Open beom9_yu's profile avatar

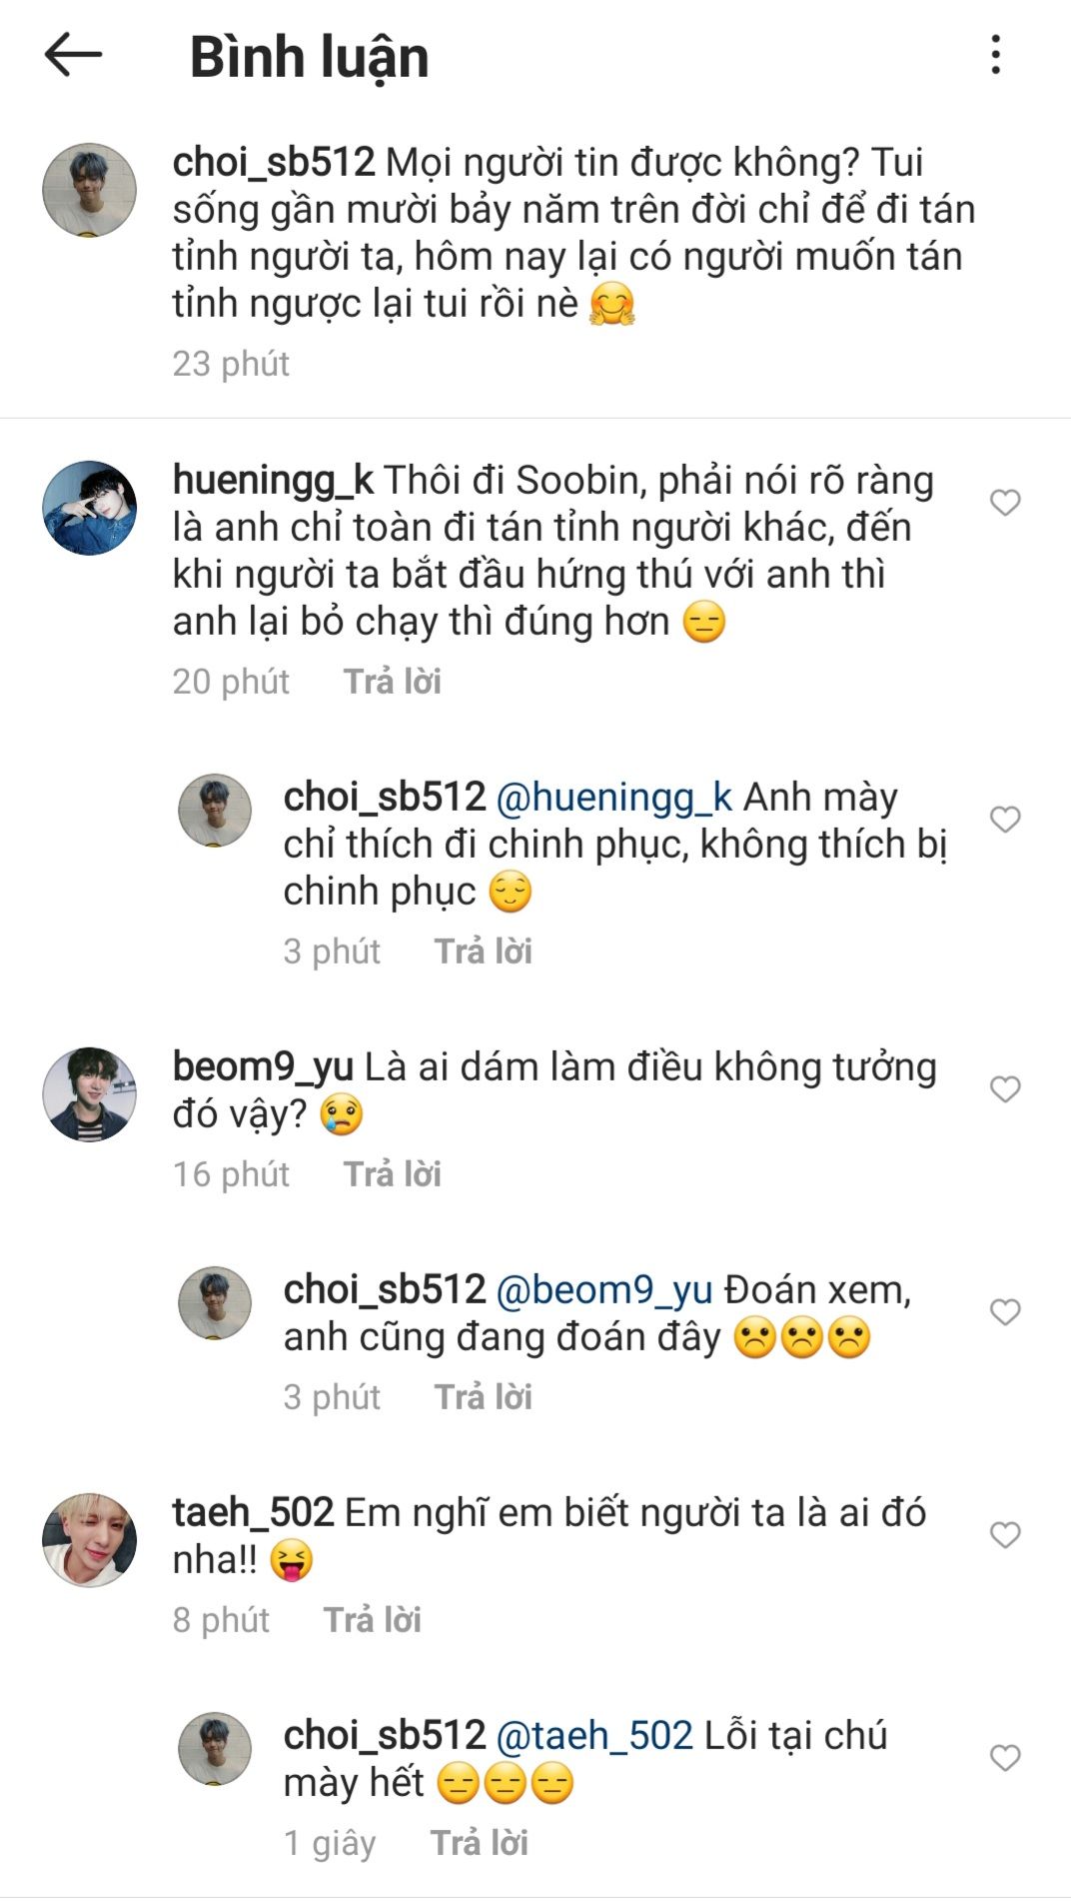pyautogui.click(x=90, y=1094)
